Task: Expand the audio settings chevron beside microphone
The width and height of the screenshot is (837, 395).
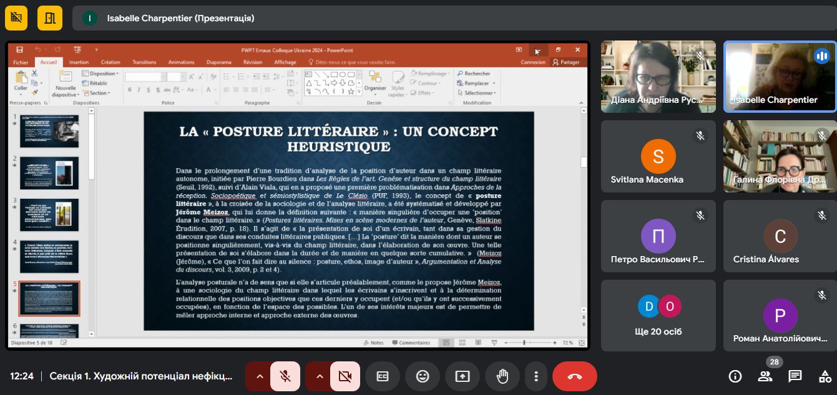Action: [260, 376]
